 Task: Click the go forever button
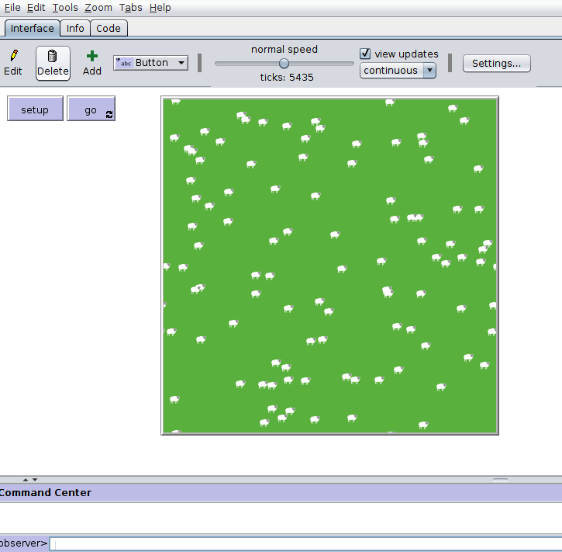point(91,109)
